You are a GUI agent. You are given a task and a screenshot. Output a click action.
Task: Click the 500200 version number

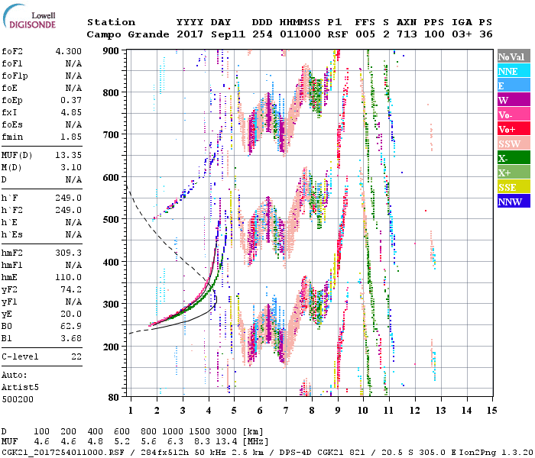[x=18, y=399]
